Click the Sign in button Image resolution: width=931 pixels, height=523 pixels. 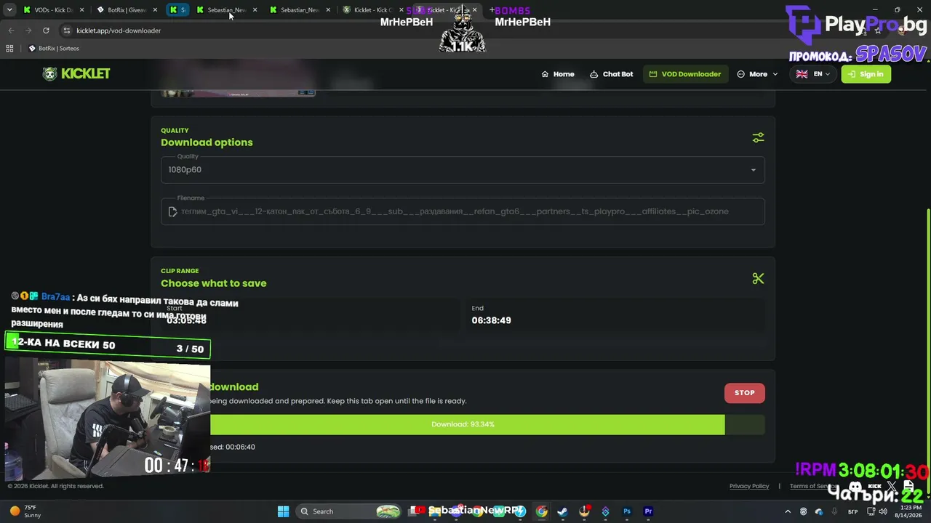tap(866, 74)
